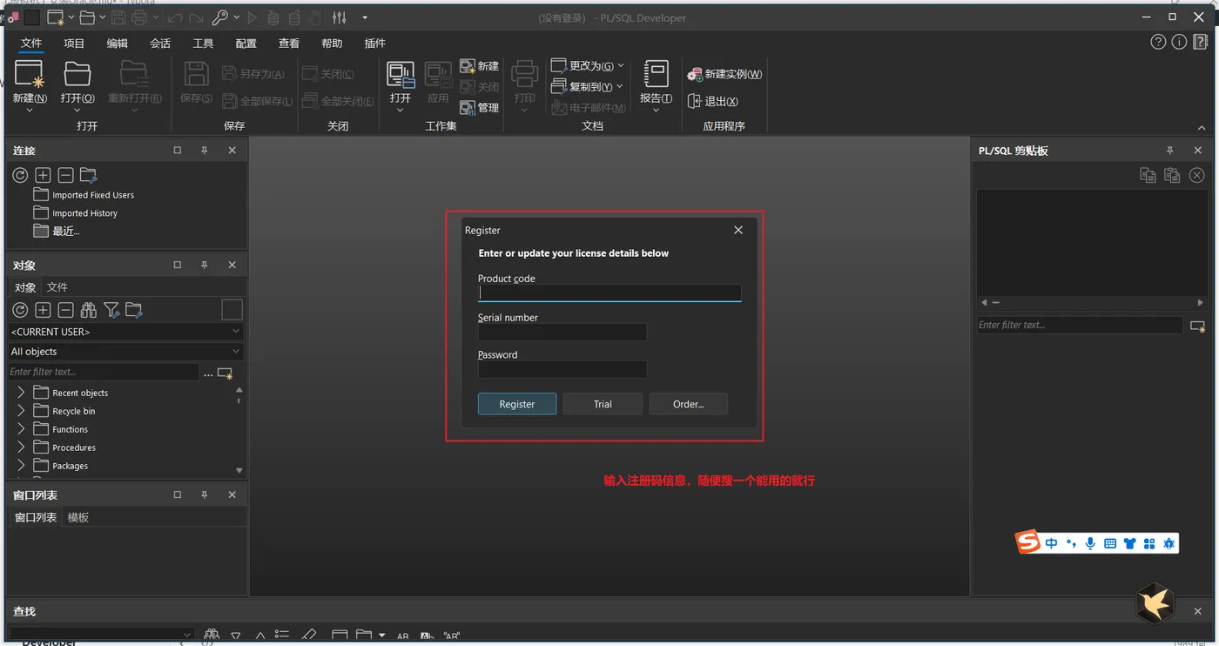Click clear circle-x icon in PL/SQL 剪贴板
Screen dimensions: 1219x646
point(1197,175)
